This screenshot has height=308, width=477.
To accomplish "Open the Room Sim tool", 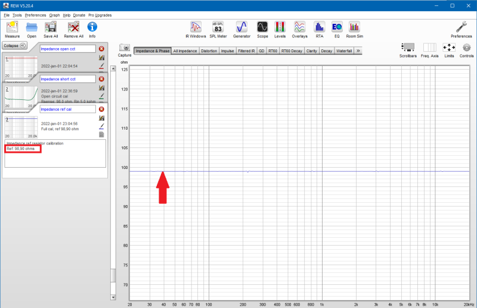I will coord(354,30).
